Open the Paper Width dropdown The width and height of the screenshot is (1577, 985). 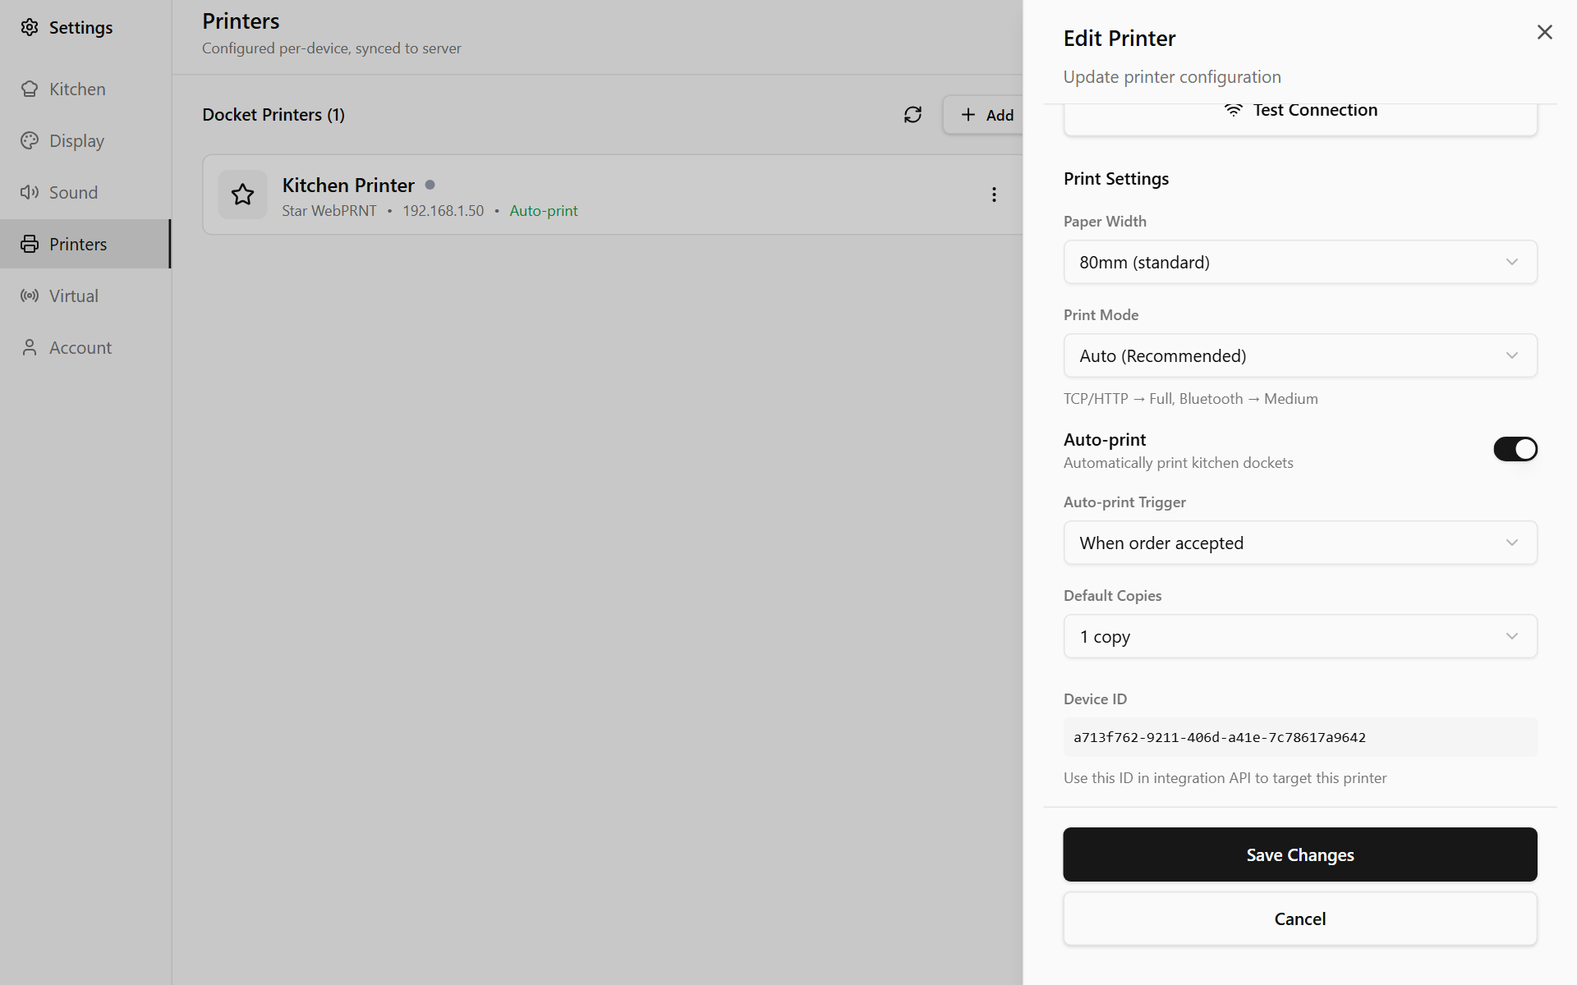click(x=1300, y=262)
